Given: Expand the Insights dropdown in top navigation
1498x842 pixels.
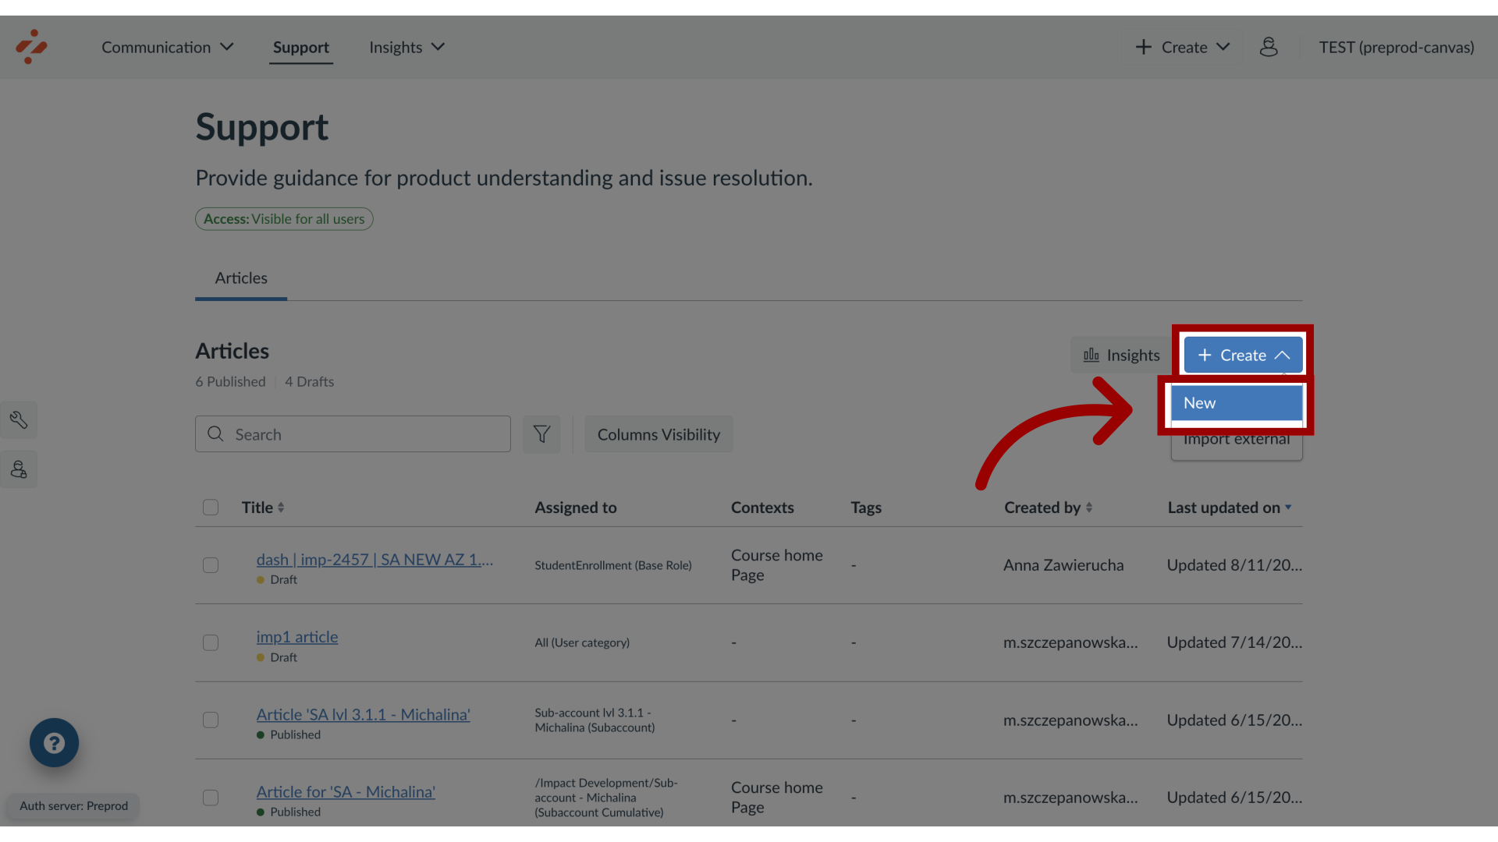Looking at the screenshot, I should (406, 48).
